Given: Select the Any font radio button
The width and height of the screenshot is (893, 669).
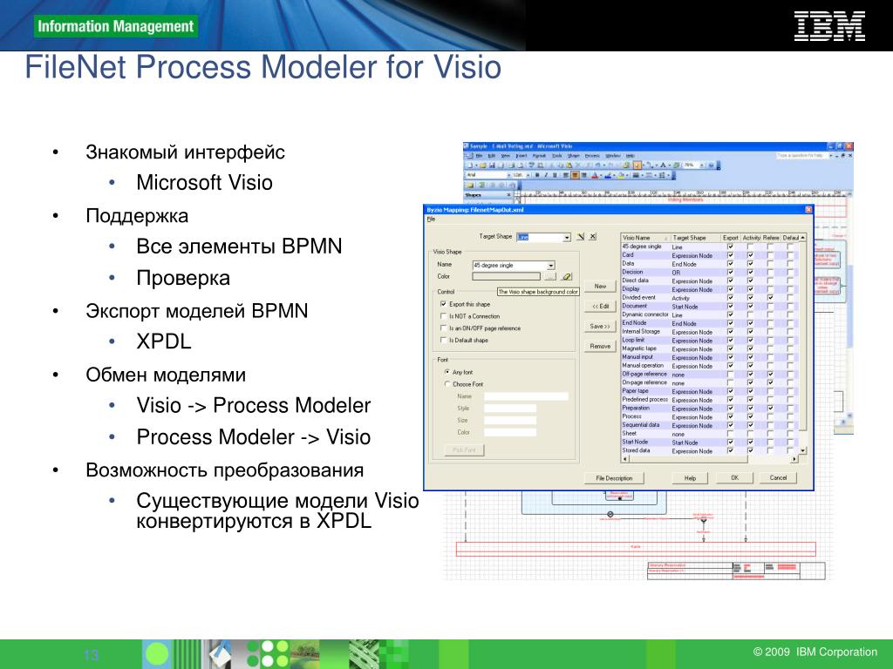Looking at the screenshot, I should click(447, 371).
